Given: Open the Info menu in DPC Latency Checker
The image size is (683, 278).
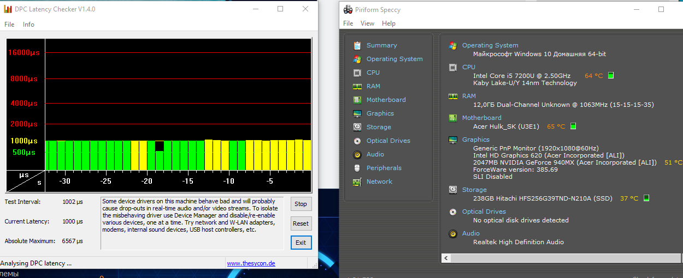Looking at the screenshot, I should coord(28,25).
